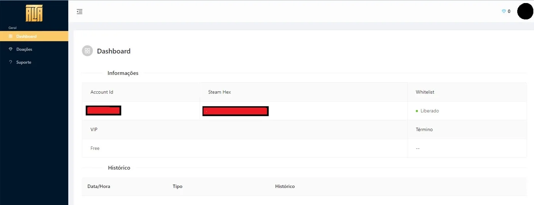Click the gem balance value 0

click(509, 11)
